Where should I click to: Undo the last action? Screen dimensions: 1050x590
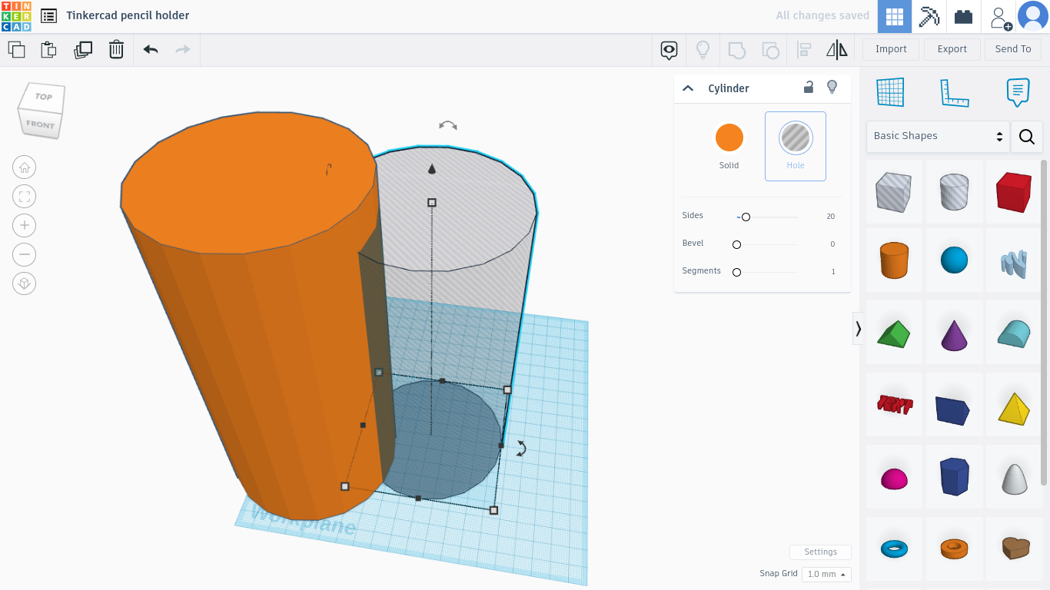click(151, 50)
